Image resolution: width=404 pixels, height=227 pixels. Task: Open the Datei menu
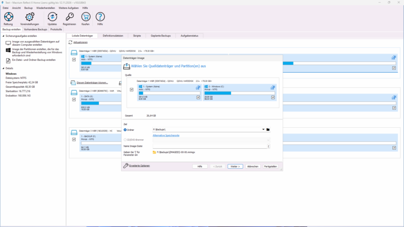5,8
